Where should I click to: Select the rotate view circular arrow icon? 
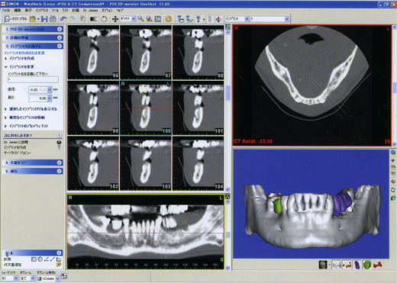coord(104,19)
